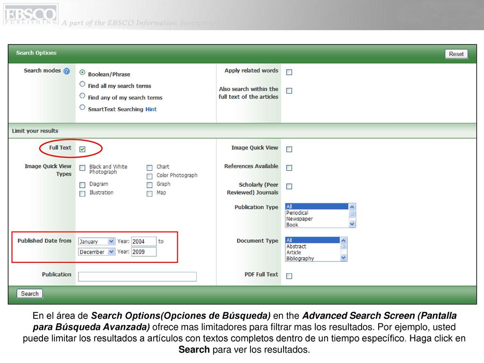Select Abstract in Document Type list
Screen dimensions: 484x363
[x=312, y=246]
